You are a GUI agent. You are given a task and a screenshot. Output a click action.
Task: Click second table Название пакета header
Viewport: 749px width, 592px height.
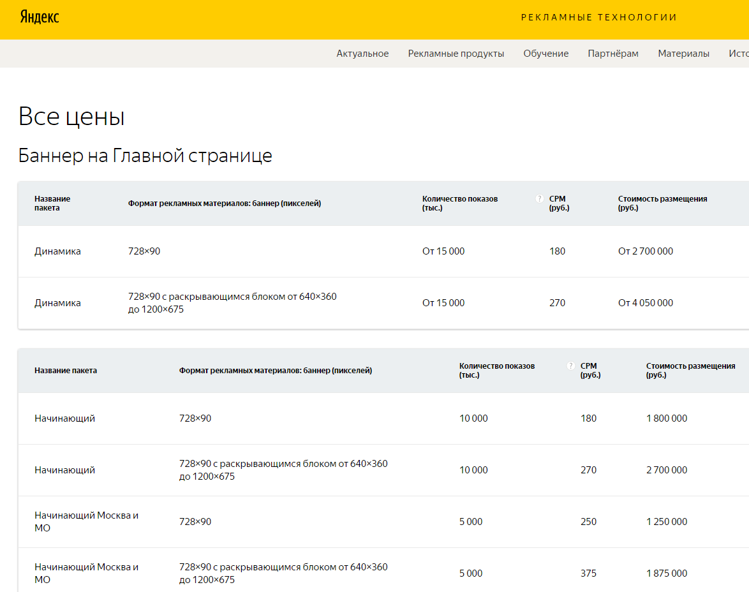66,370
